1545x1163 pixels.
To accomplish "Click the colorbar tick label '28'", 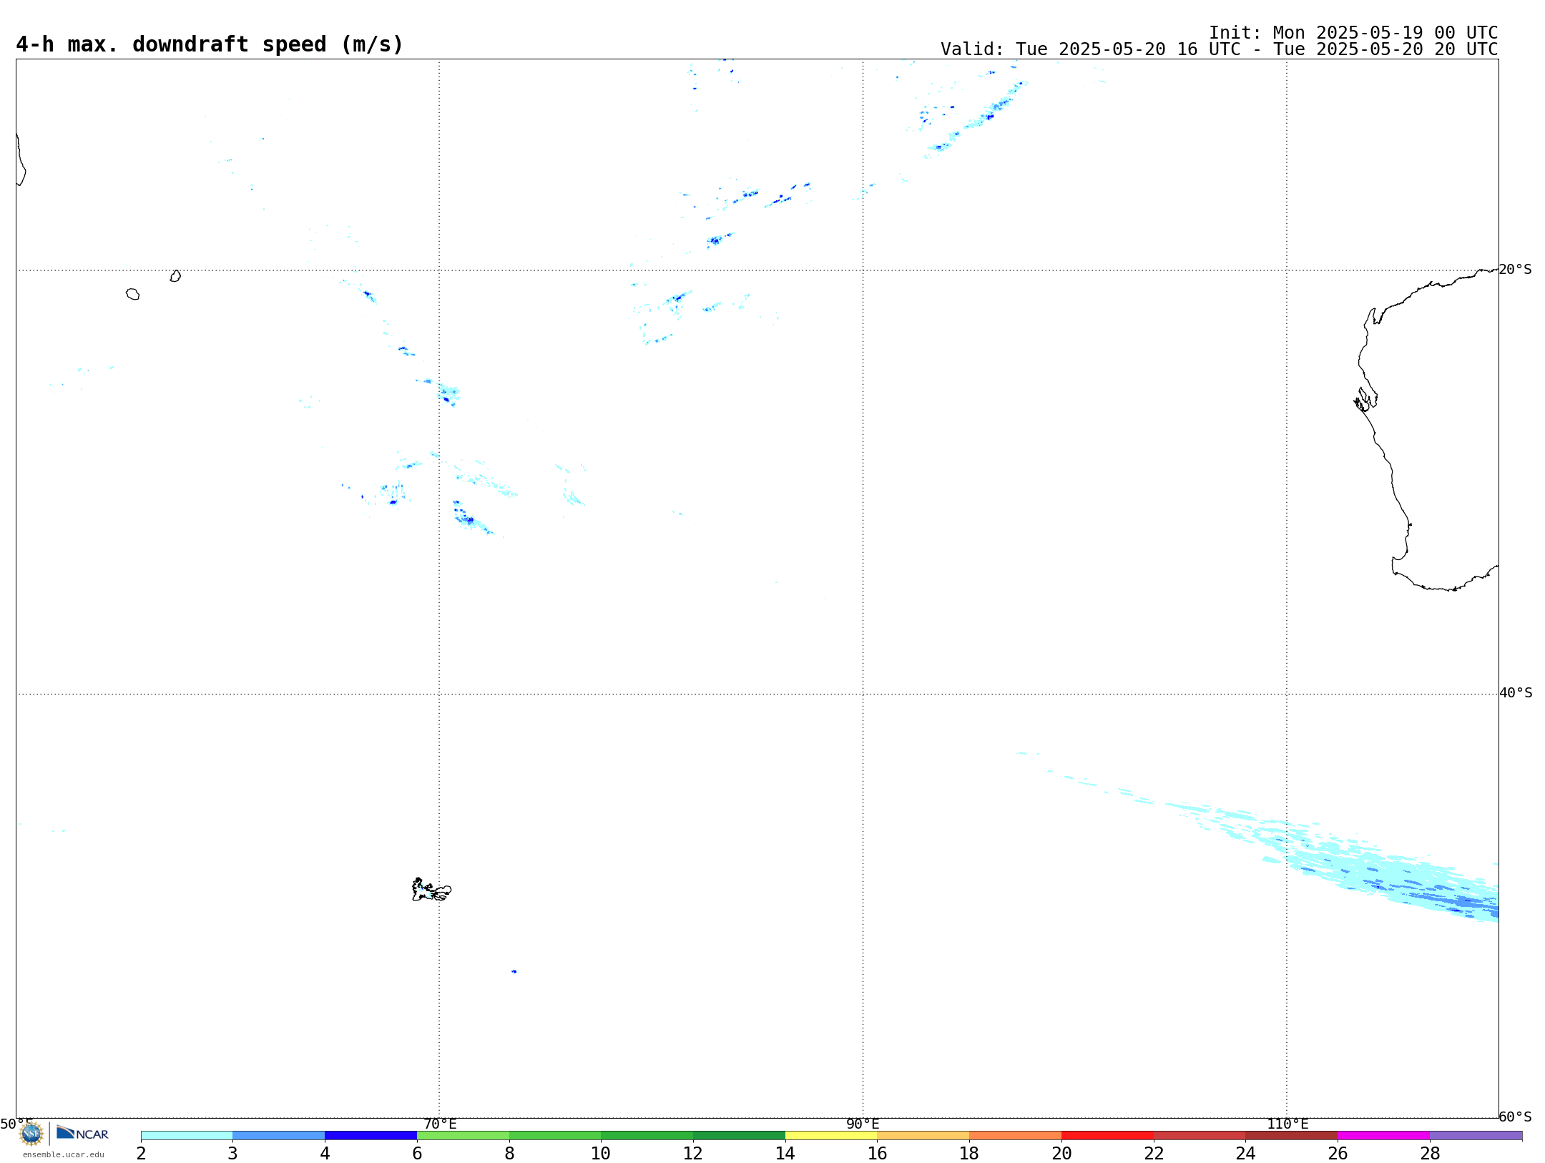I will (1430, 1153).
